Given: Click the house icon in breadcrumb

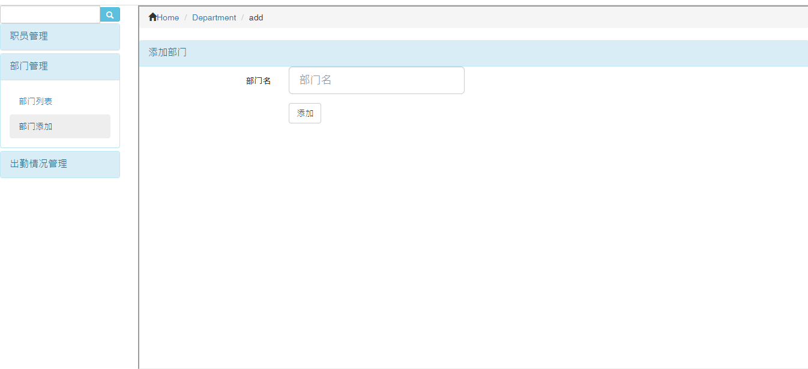Looking at the screenshot, I should click(x=152, y=17).
